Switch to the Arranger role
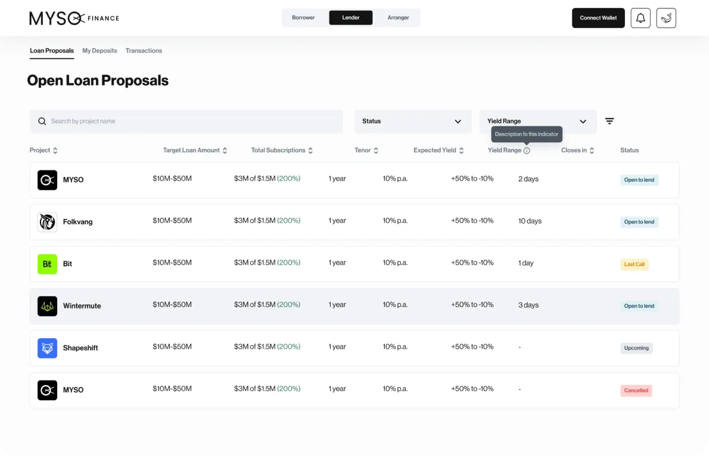Image resolution: width=709 pixels, height=456 pixels. coord(398,18)
